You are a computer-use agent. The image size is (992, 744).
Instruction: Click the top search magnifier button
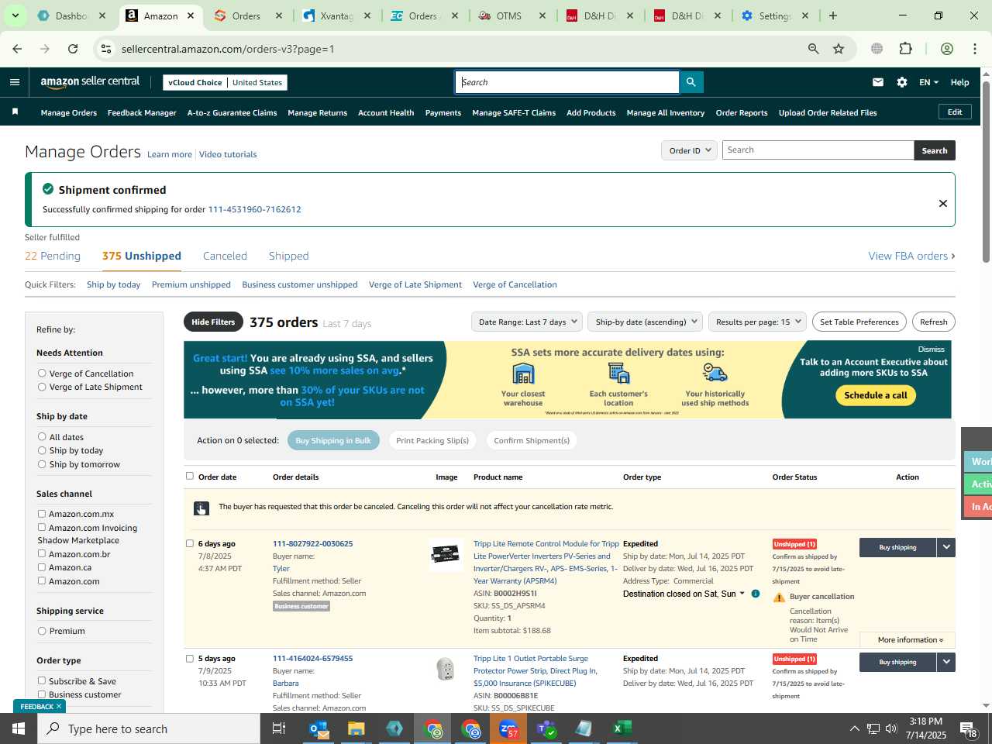point(691,82)
